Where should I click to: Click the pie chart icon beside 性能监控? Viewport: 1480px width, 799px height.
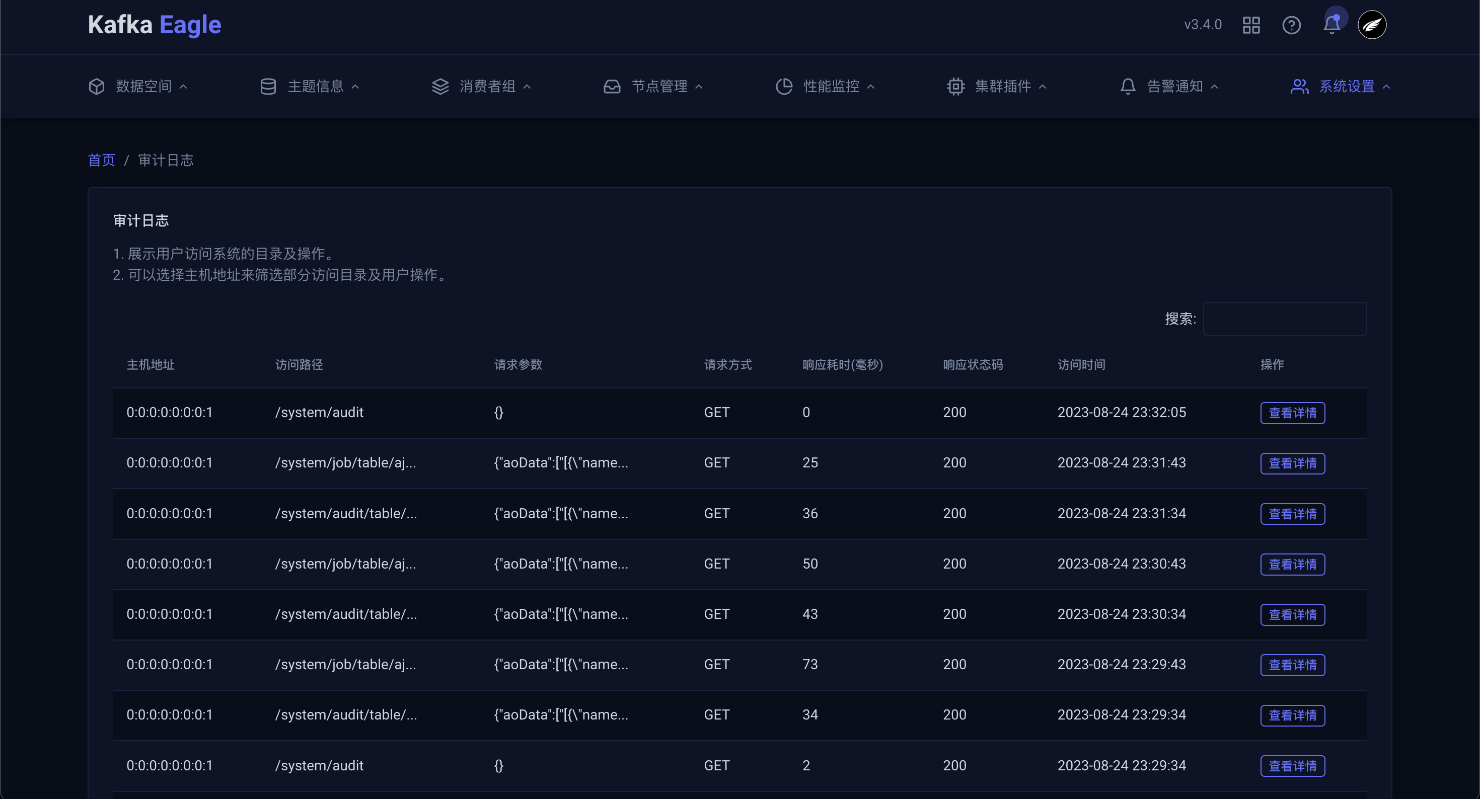[x=784, y=87]
